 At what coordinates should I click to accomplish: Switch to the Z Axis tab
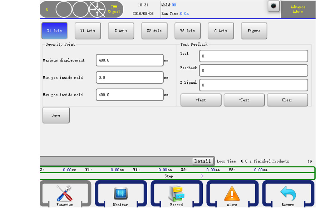[x=121, y=31]
